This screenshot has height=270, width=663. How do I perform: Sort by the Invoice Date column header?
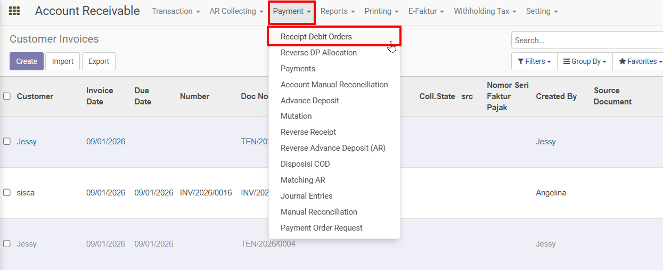point(99,96)
